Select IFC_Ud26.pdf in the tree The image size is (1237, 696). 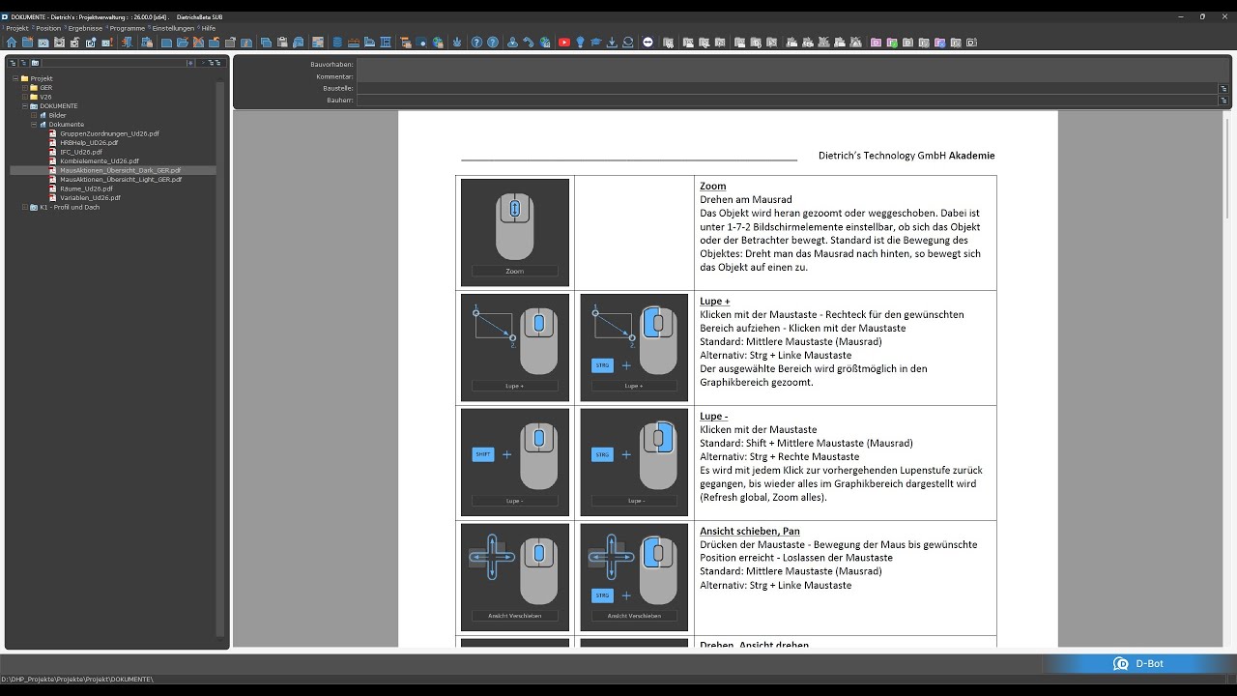click(81, 152)
